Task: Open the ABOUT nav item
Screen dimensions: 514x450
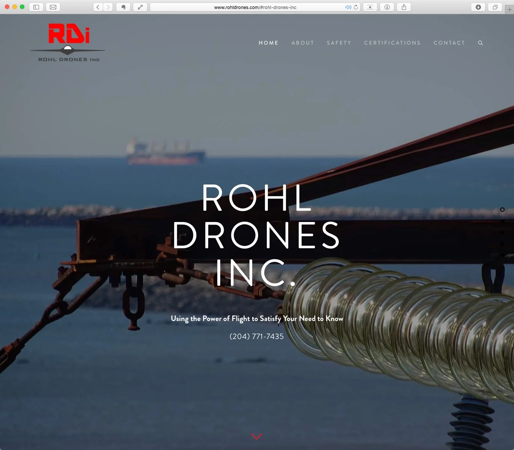Action: click(303, 43)
